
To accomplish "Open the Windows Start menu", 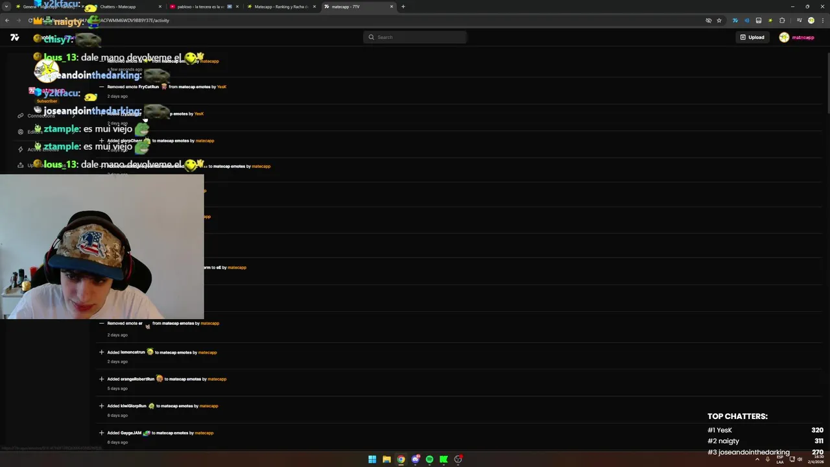I will (372, 459).
